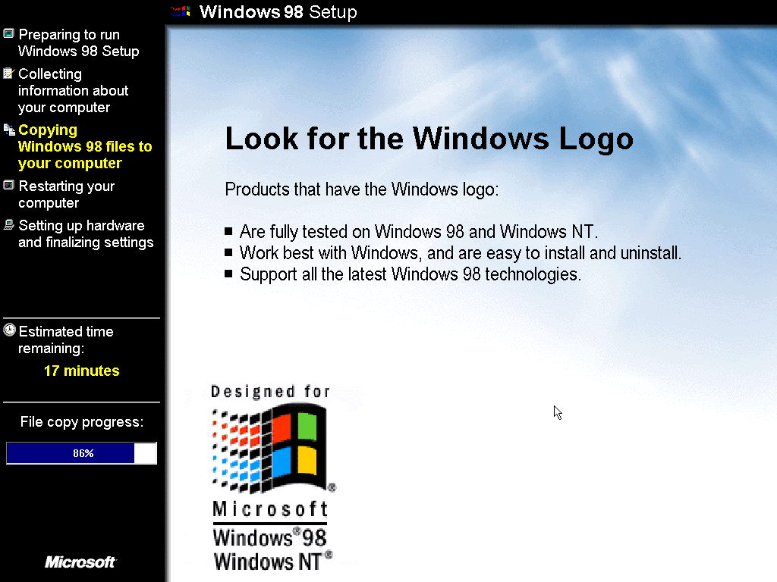Viewport: 777px width, 582px height.
Task: Click the Collecting information notepad icon
Action: (8, 74)
